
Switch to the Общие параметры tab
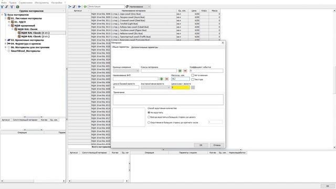pyautogui.click(x=121, y=47)
